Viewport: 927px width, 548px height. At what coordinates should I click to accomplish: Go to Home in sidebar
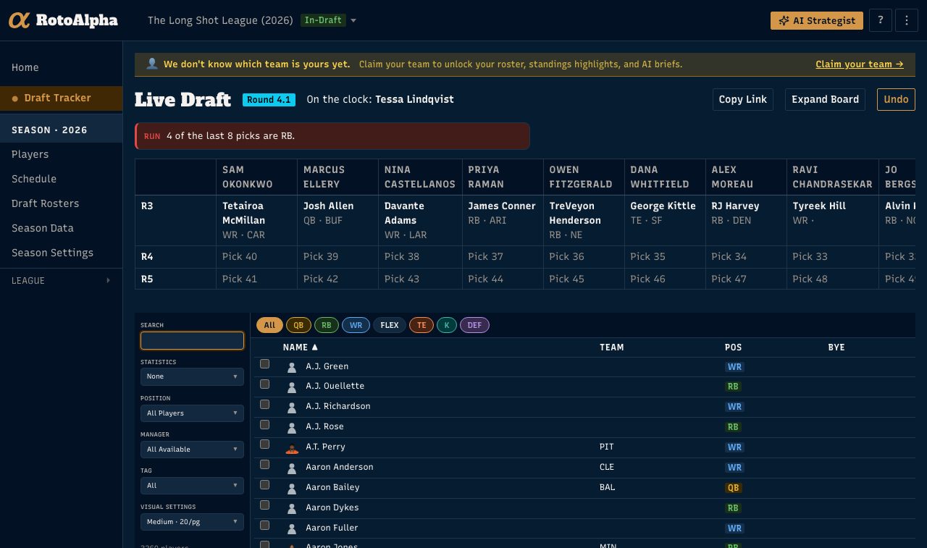pos(62,67)
